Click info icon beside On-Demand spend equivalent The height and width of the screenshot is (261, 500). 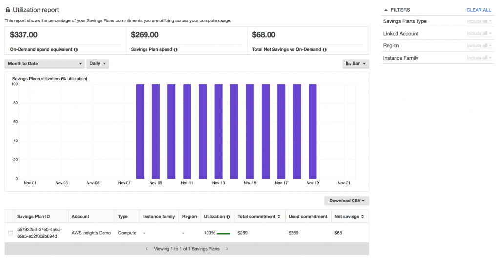76,50
